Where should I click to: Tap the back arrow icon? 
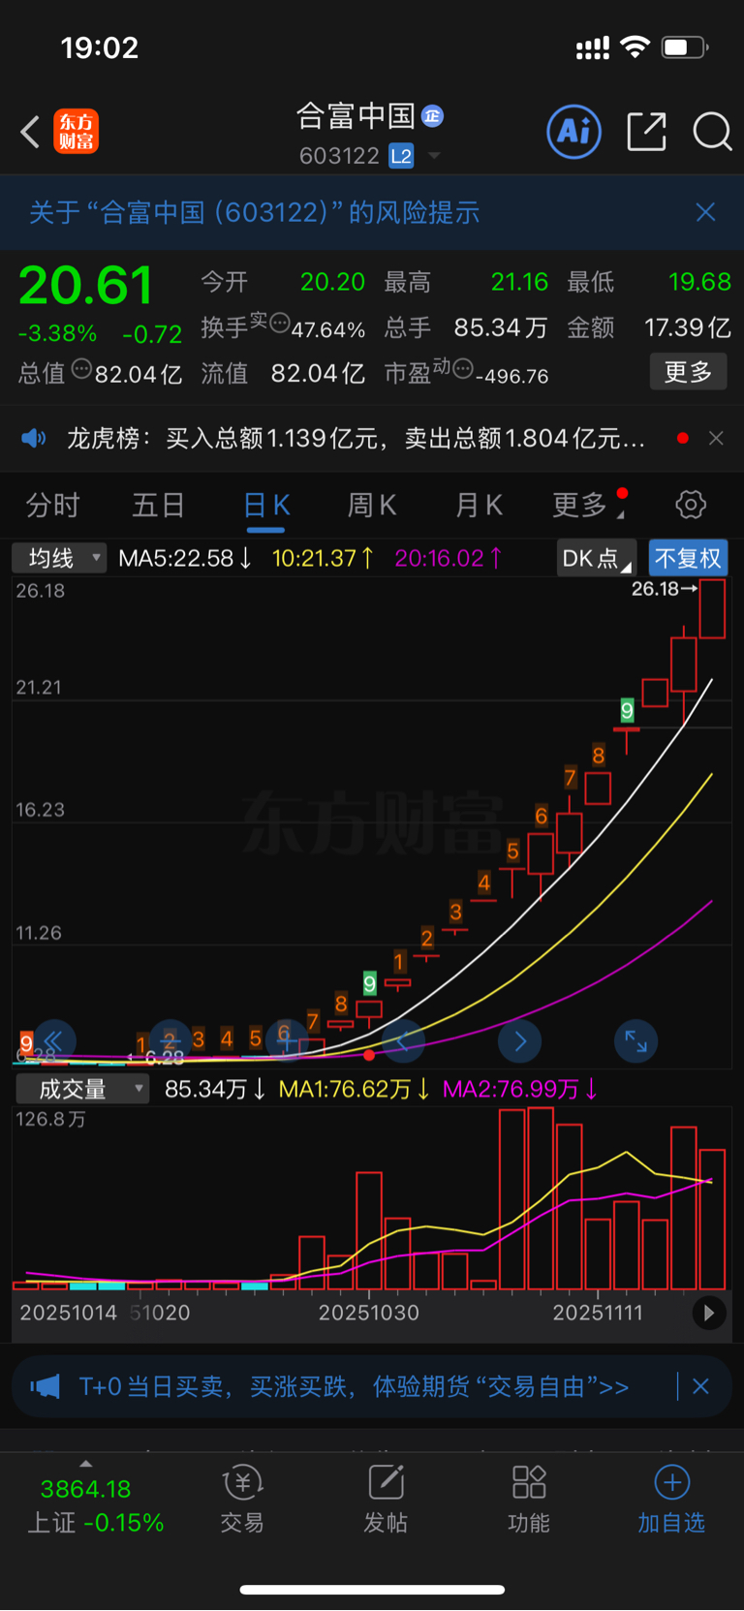point(30,132)
